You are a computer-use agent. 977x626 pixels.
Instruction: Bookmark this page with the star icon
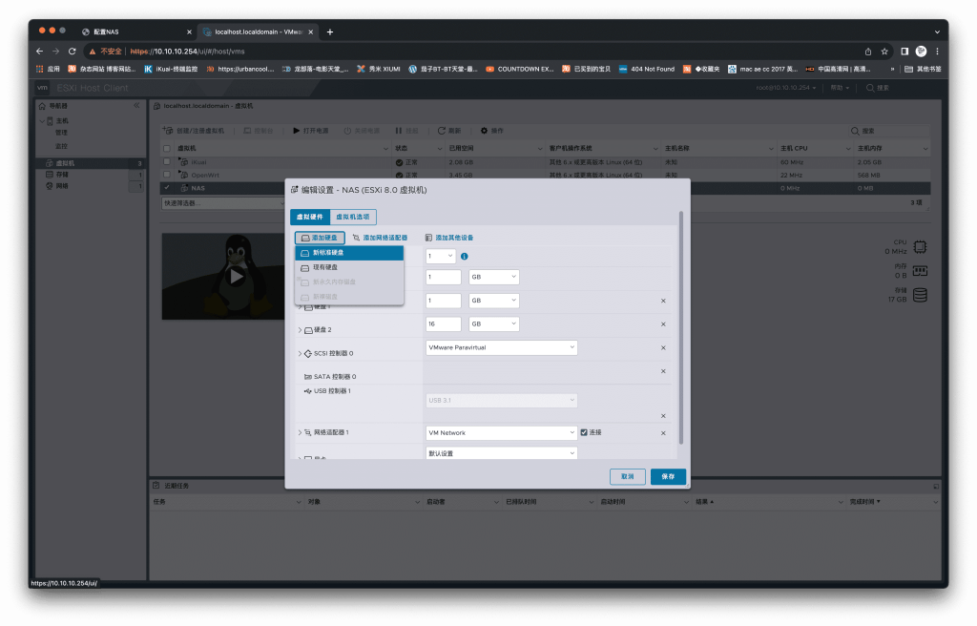[x=884, y=51]
